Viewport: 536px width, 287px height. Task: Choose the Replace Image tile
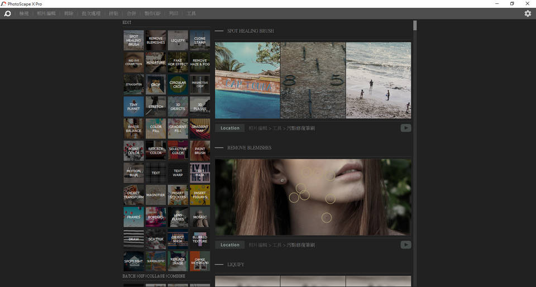[x=178, y=261]
